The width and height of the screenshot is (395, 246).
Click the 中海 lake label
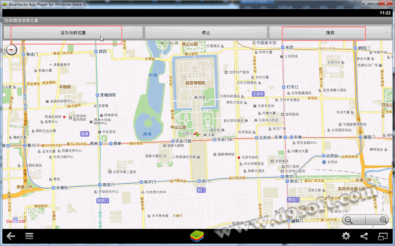(153, 75)
